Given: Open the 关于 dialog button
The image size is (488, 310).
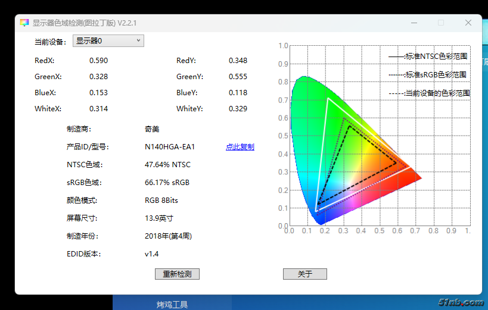Looking at the screenshot, I should (x=304, y=274).
